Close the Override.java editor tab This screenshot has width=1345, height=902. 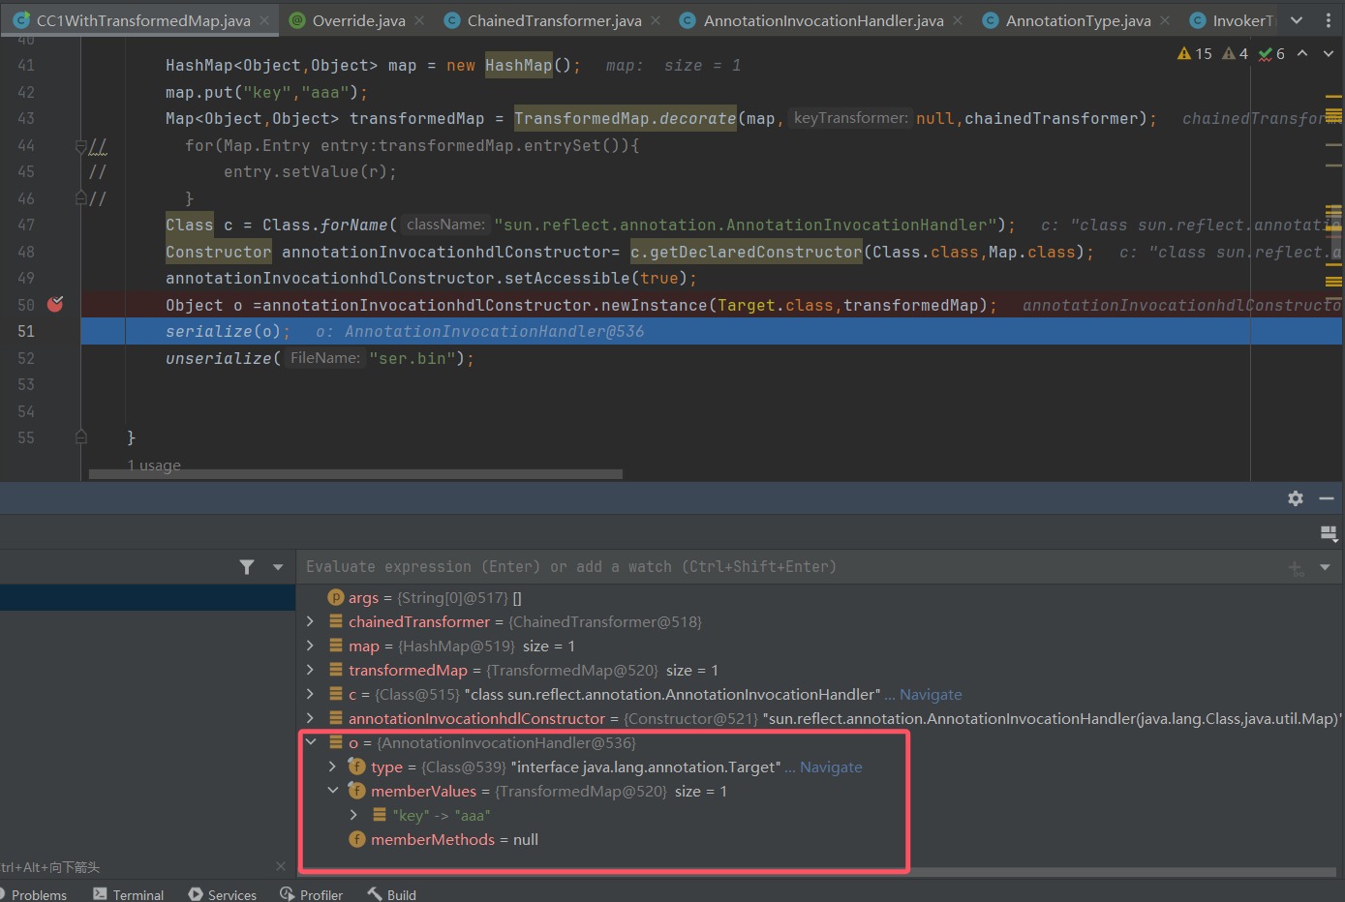click(419, 20)
